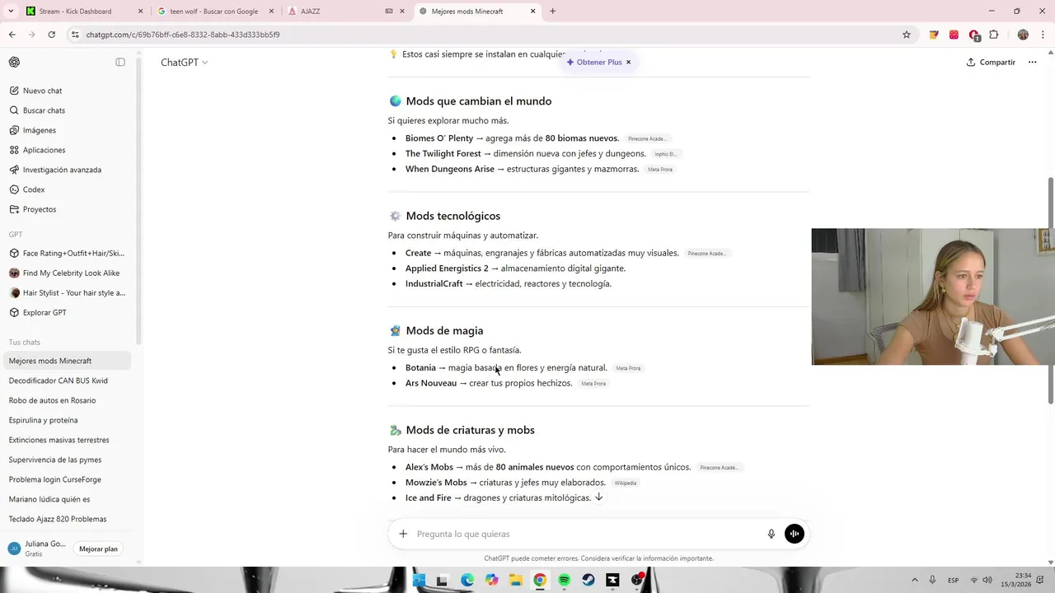Open the Meta Prora source chip for Botania
1055x593 pixels.
[x=628, y=368]
